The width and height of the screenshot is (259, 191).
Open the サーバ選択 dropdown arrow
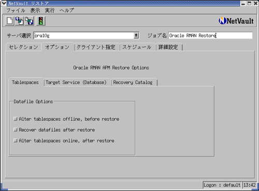click(x=136, y=36)
